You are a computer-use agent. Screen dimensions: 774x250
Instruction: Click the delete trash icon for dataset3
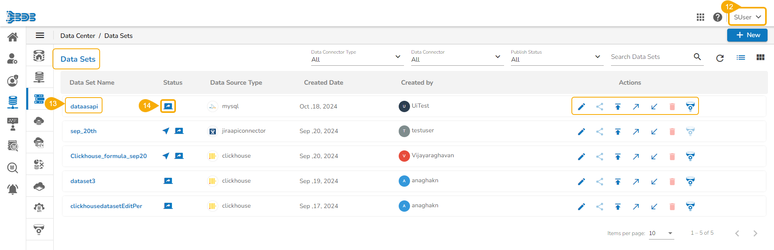point(672,182)
